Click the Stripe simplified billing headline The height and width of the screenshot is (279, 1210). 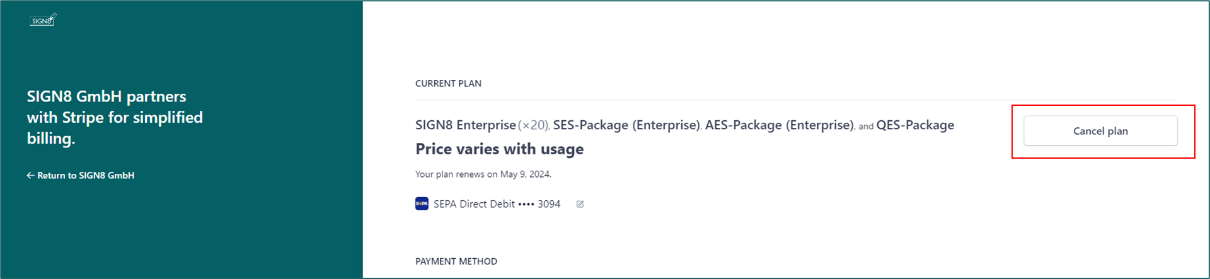pos(115,117)
